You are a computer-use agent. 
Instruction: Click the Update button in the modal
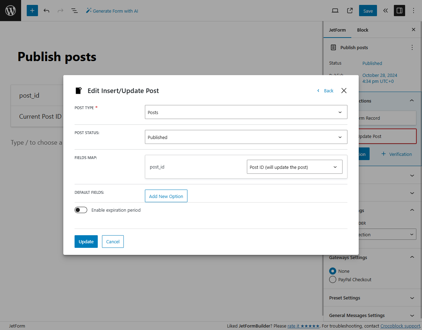click(86, 242)
